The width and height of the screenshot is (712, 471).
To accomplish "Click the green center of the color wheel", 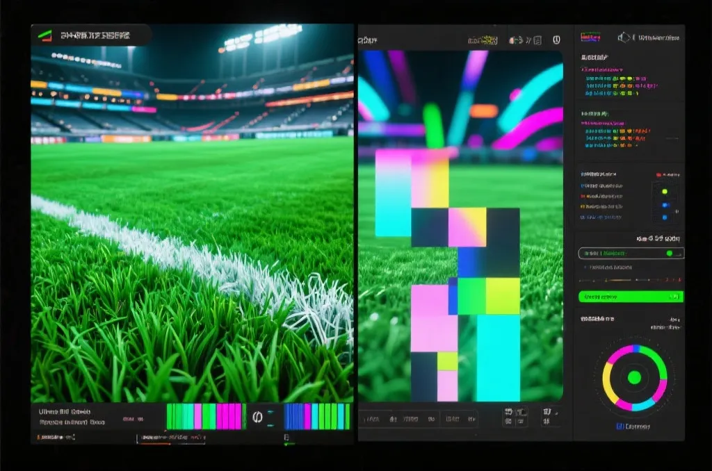I will (634, 377).
